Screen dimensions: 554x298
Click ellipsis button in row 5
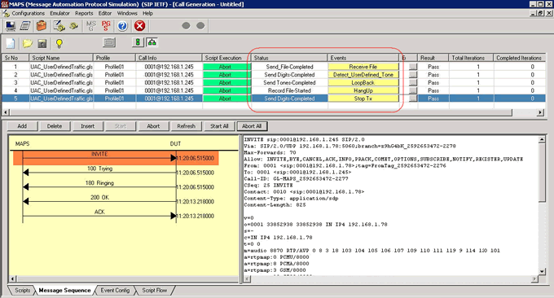pos(413,99)
